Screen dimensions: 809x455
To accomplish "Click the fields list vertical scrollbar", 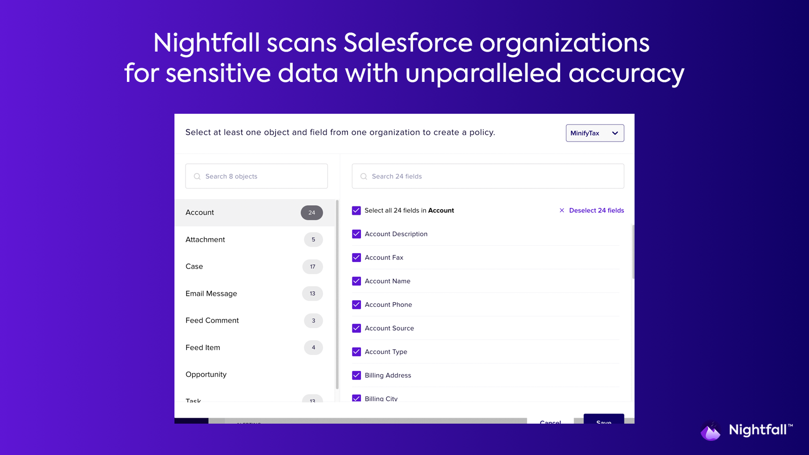I will 633,252.
